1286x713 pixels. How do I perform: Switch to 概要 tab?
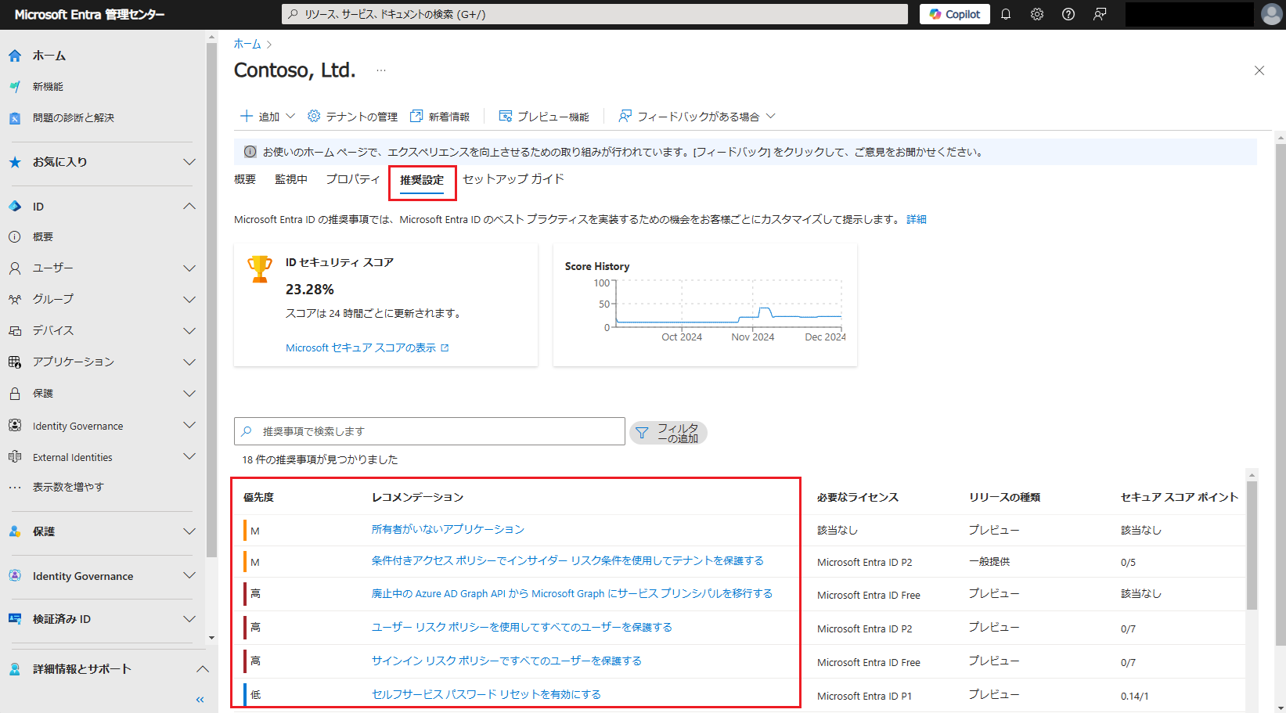(x=245, y=179)
